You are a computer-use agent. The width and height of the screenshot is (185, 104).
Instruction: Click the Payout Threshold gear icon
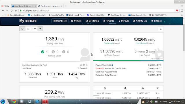[x=112, y=65]
